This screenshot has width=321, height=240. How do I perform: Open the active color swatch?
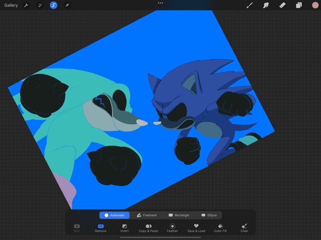pyautogui.click(x=315, y=5)
